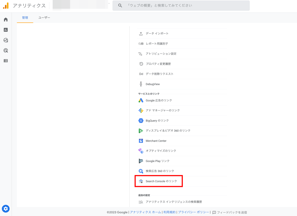Click the アナリティクス ホーム footer link

point(146,212)
